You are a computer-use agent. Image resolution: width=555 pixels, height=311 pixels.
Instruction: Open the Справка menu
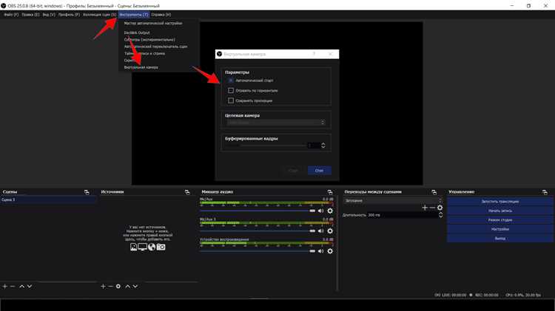point(161,15)
